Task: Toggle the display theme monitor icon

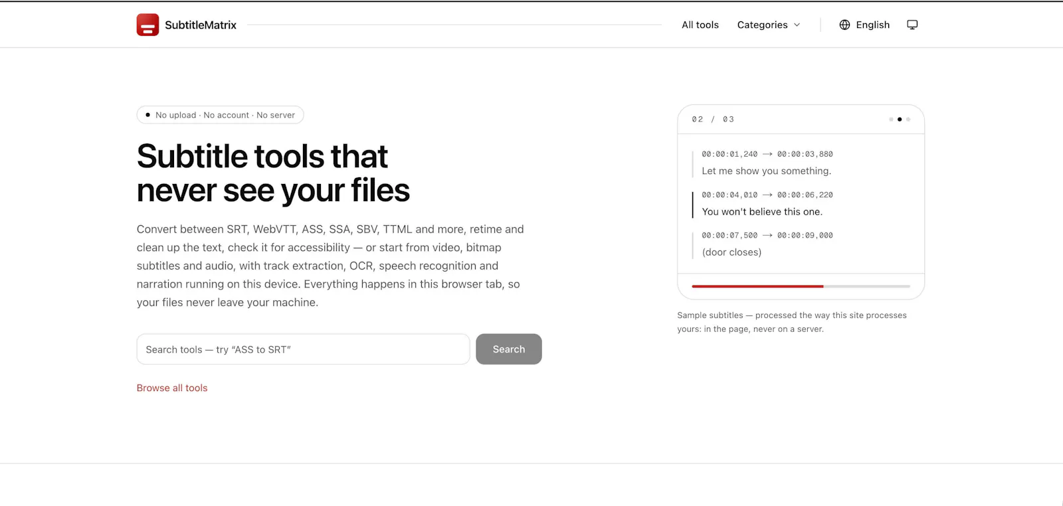Action: [x=912, y=25]
